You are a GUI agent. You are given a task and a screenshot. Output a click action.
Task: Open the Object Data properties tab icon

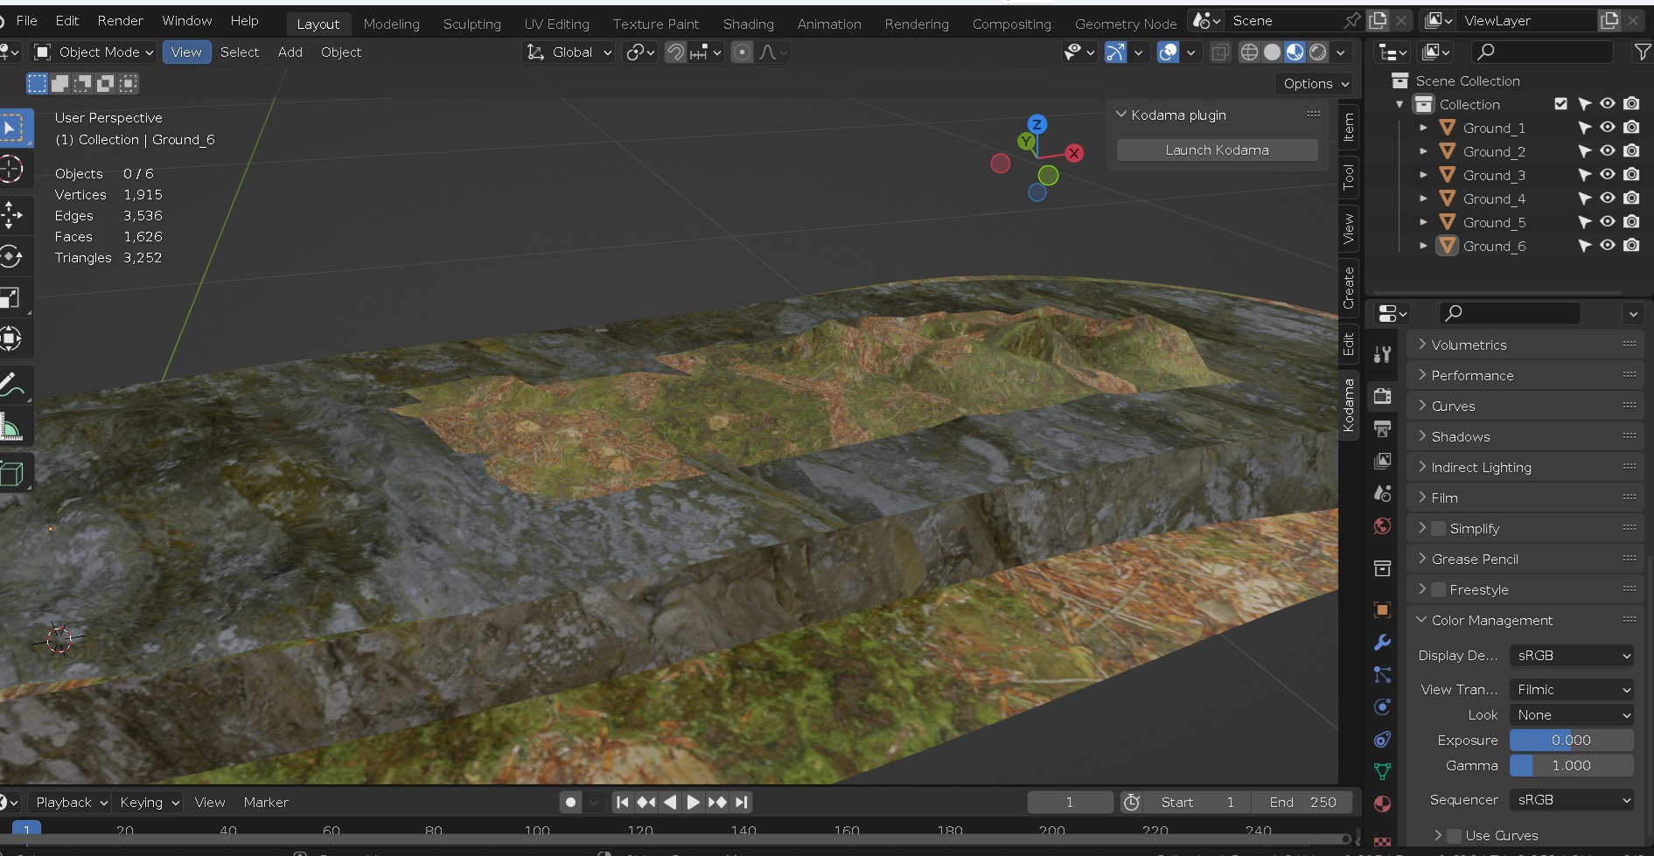coord(1382,771)
